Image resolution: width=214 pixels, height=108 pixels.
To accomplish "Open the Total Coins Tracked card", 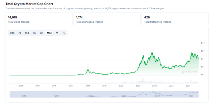I will (x=39, y=19).
